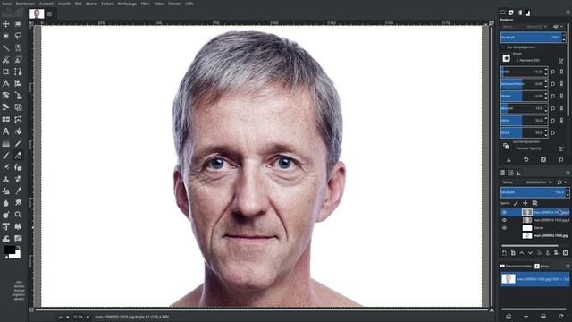Select the Text tool

pyautogui.click(x=6, y=131)
